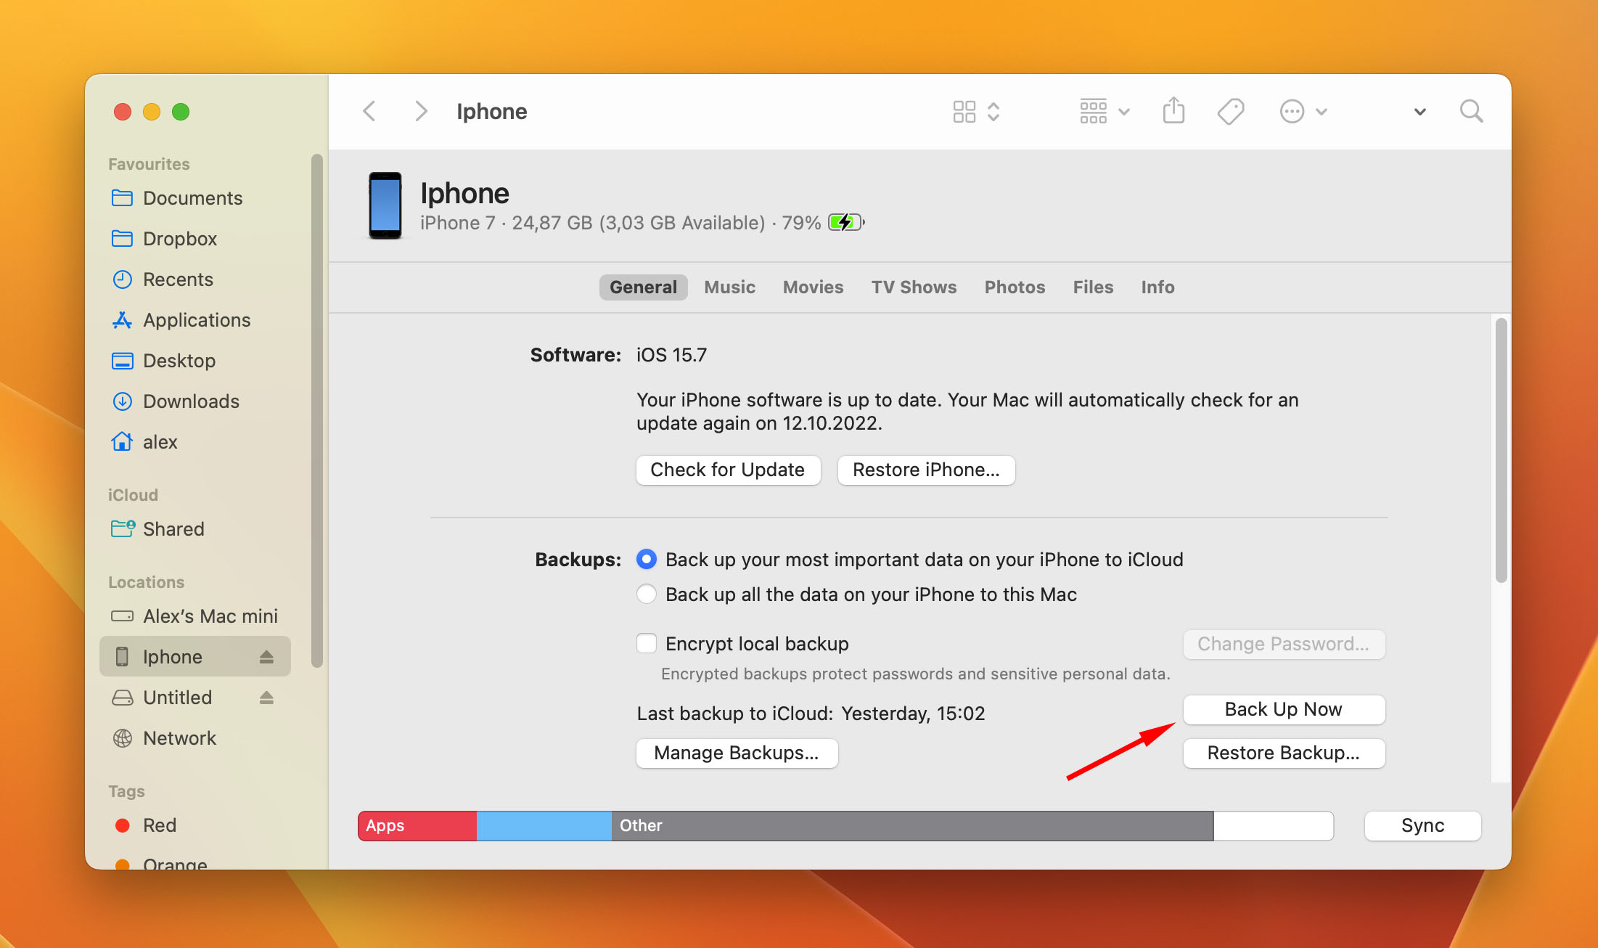Select back up to iCloud option

click(646, 559)
